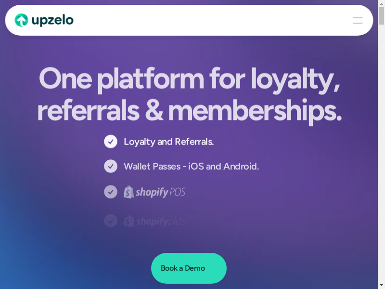Image resolution: width=385 pixels, height=289 pixels.
Task: Click the scrollbar down arrow
Action: pyautogui.click(x=381, y=285)
